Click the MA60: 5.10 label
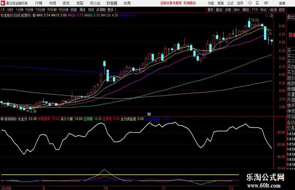The width and height of the screenshot is (295, 190). [x=92, y=15]
